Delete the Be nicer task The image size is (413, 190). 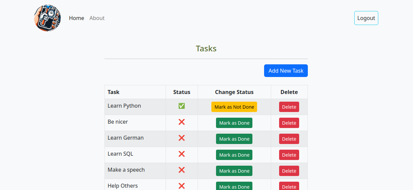[289, 123]
